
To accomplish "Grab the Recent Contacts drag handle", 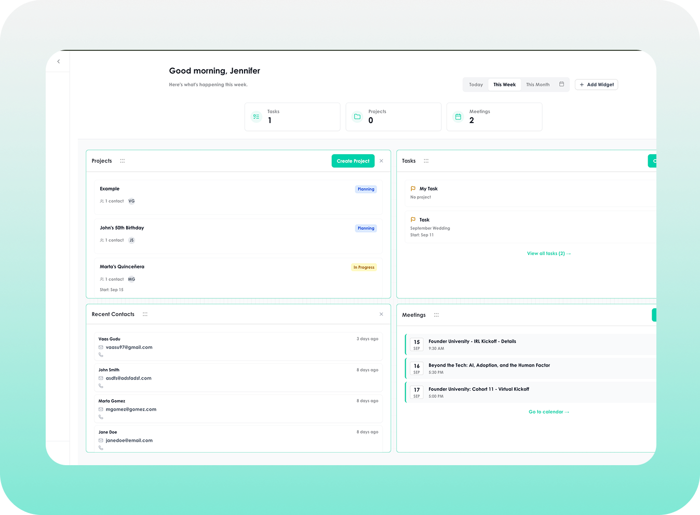I will tap(145, 314).
